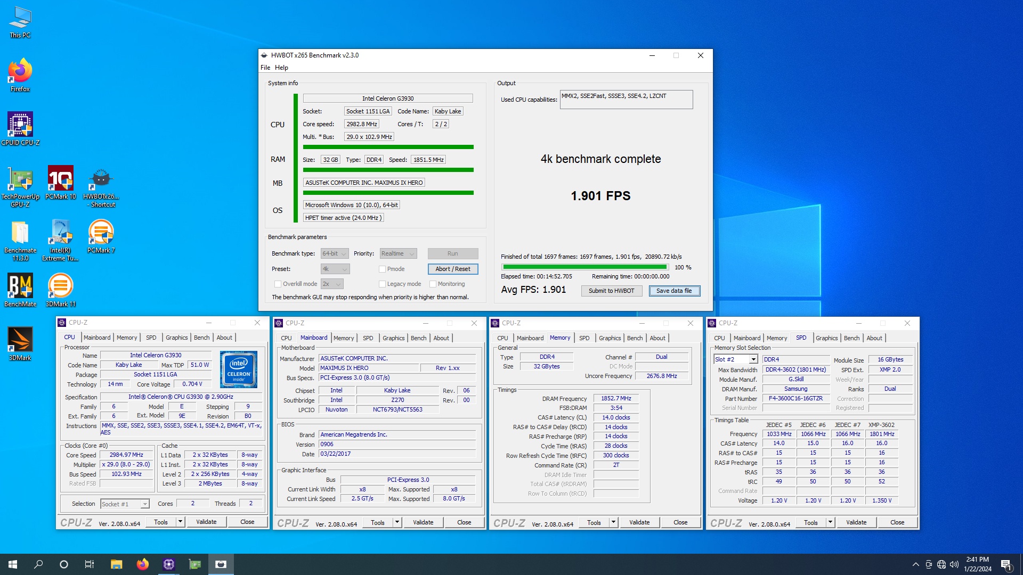Click Save data file button

pos(674,291)
